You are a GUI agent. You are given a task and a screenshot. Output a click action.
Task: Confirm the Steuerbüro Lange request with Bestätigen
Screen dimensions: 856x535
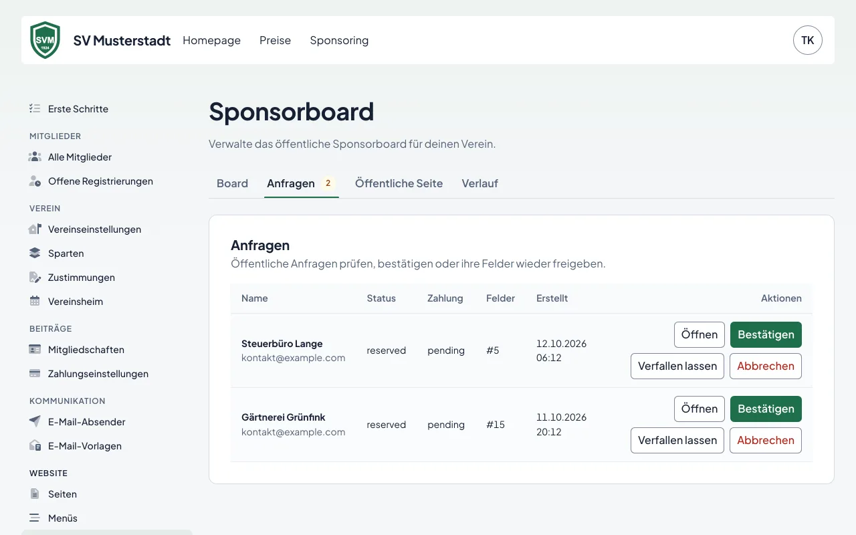click(x=766, y=334)
